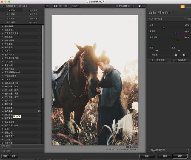The height and width of the screenshot is (160, 191).
Task: Click the 添加滤镜 button
Action: click(158, 60)
